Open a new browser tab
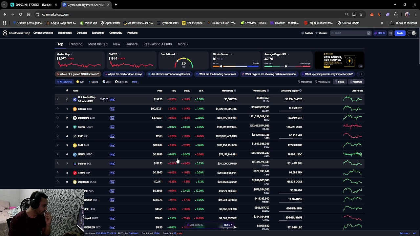Viewport: 420px width, 236px height. click(x=116, y=5)
